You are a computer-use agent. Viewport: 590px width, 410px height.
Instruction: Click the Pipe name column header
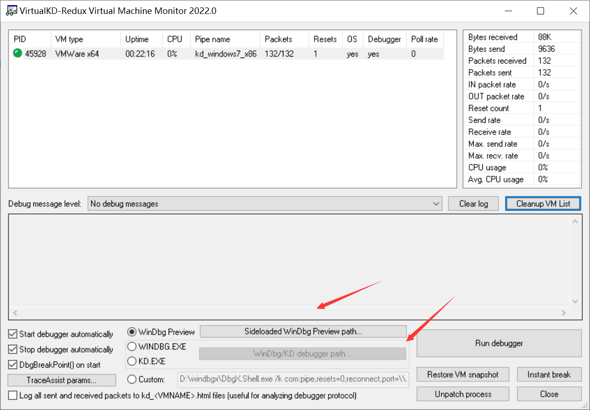[x=225, y=39]
